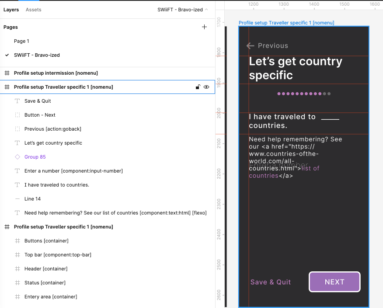Viewport: 383px width, 308px height.
Task: Switch to the Layers tab
Action: point(11,10)
